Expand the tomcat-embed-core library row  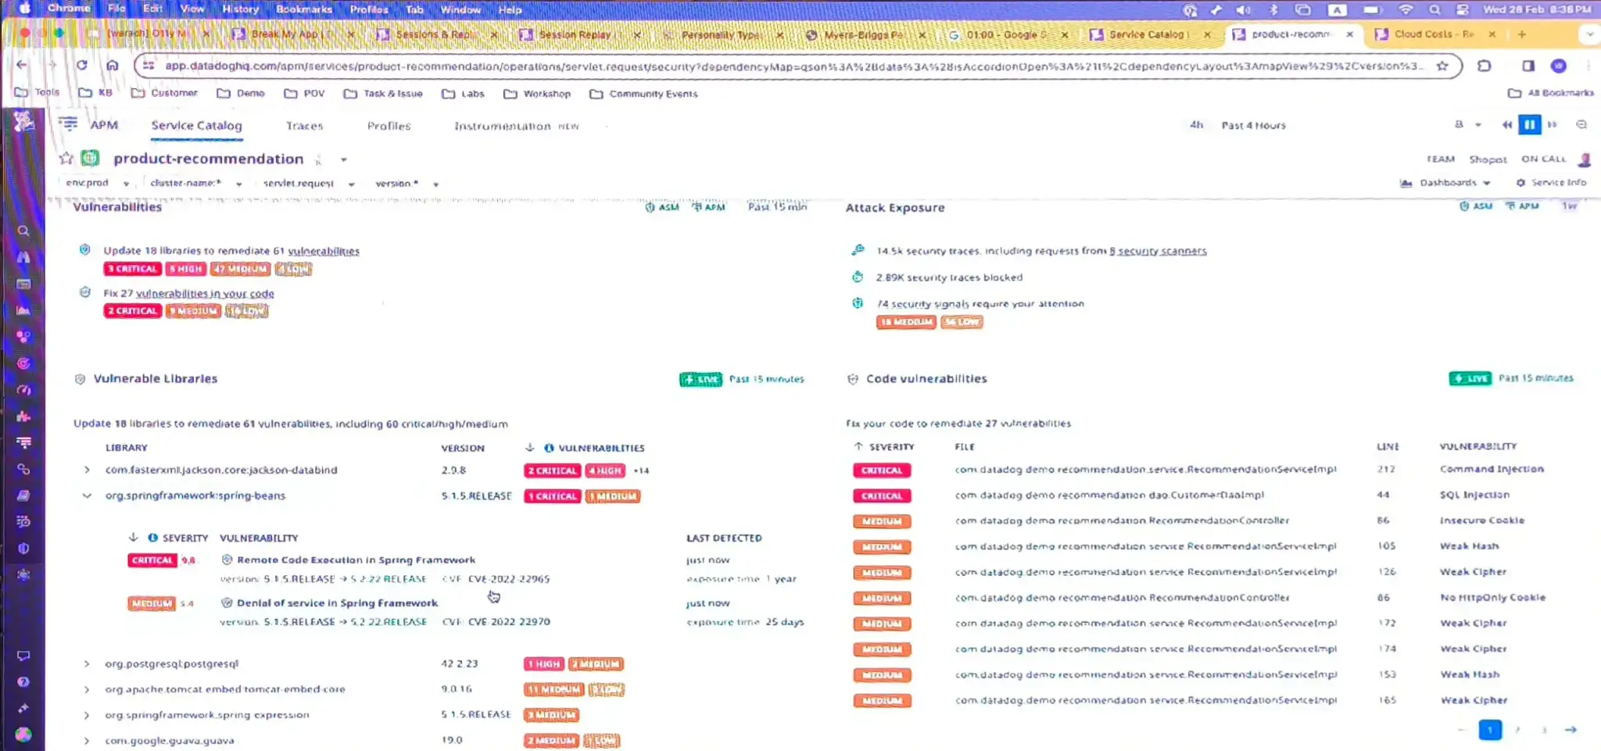[87, 689]
